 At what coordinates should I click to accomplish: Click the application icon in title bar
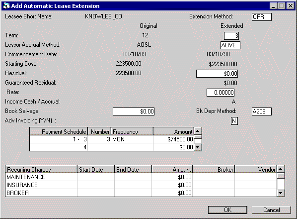click(x=6, y=6)
